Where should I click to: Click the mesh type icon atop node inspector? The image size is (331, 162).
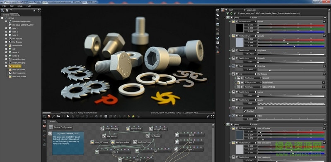pyautogui.click(x=222, y=10)
